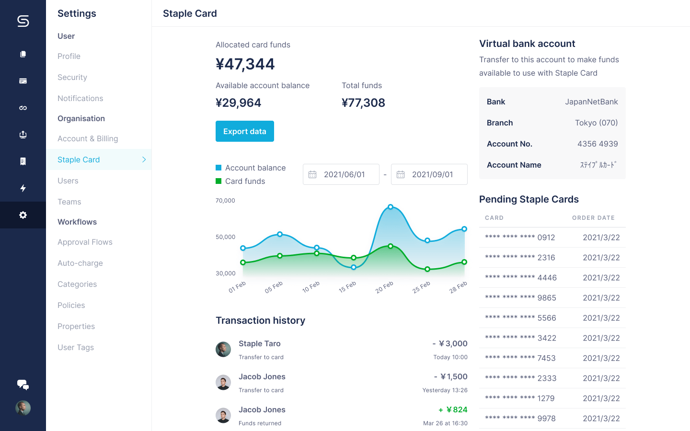Open the chat support icon

pos(23,385)
